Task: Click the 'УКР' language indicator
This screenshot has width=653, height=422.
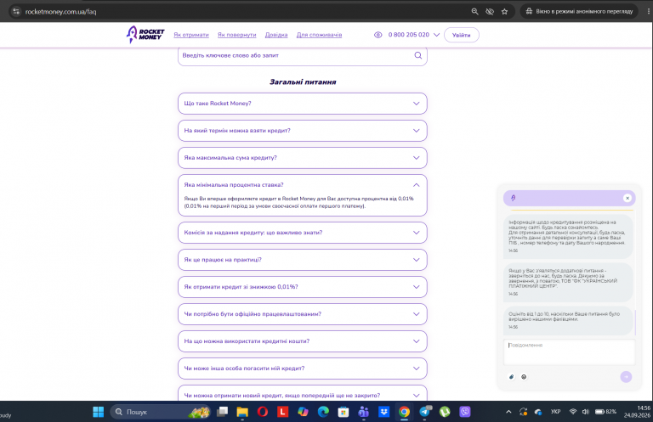Action: (x=555, y=412)
